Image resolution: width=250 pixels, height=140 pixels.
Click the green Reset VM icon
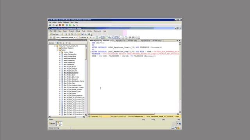[70, 25]
